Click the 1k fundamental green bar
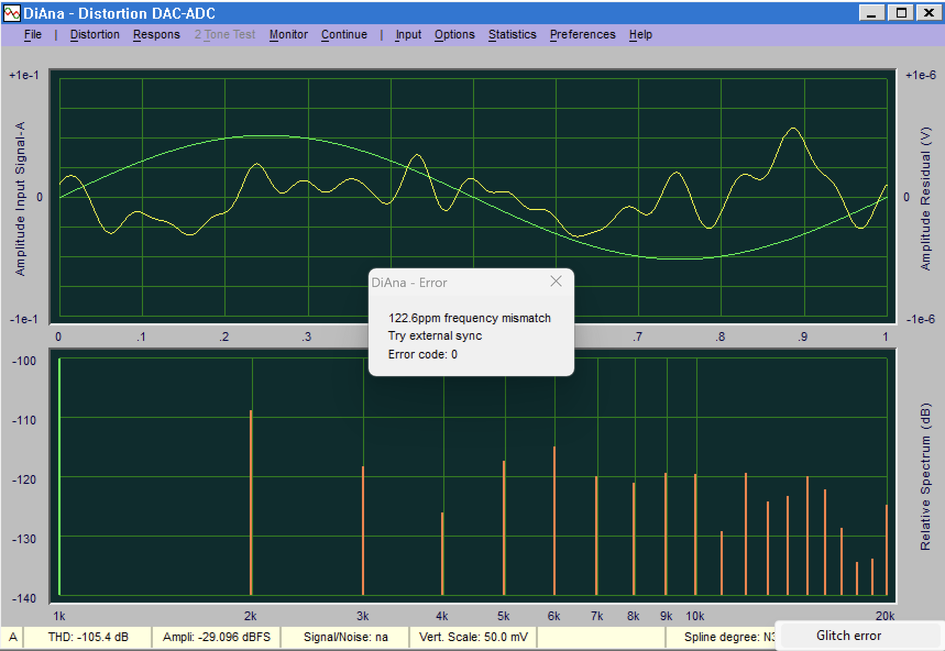Image resolution: width=945 pixels, height=651 pixels. pyautogui.click(x=59, y=477)
